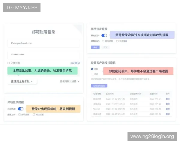Delete the device expiring 2023-05-04
This screenshot has height=144, width=180.
point(168,99)
